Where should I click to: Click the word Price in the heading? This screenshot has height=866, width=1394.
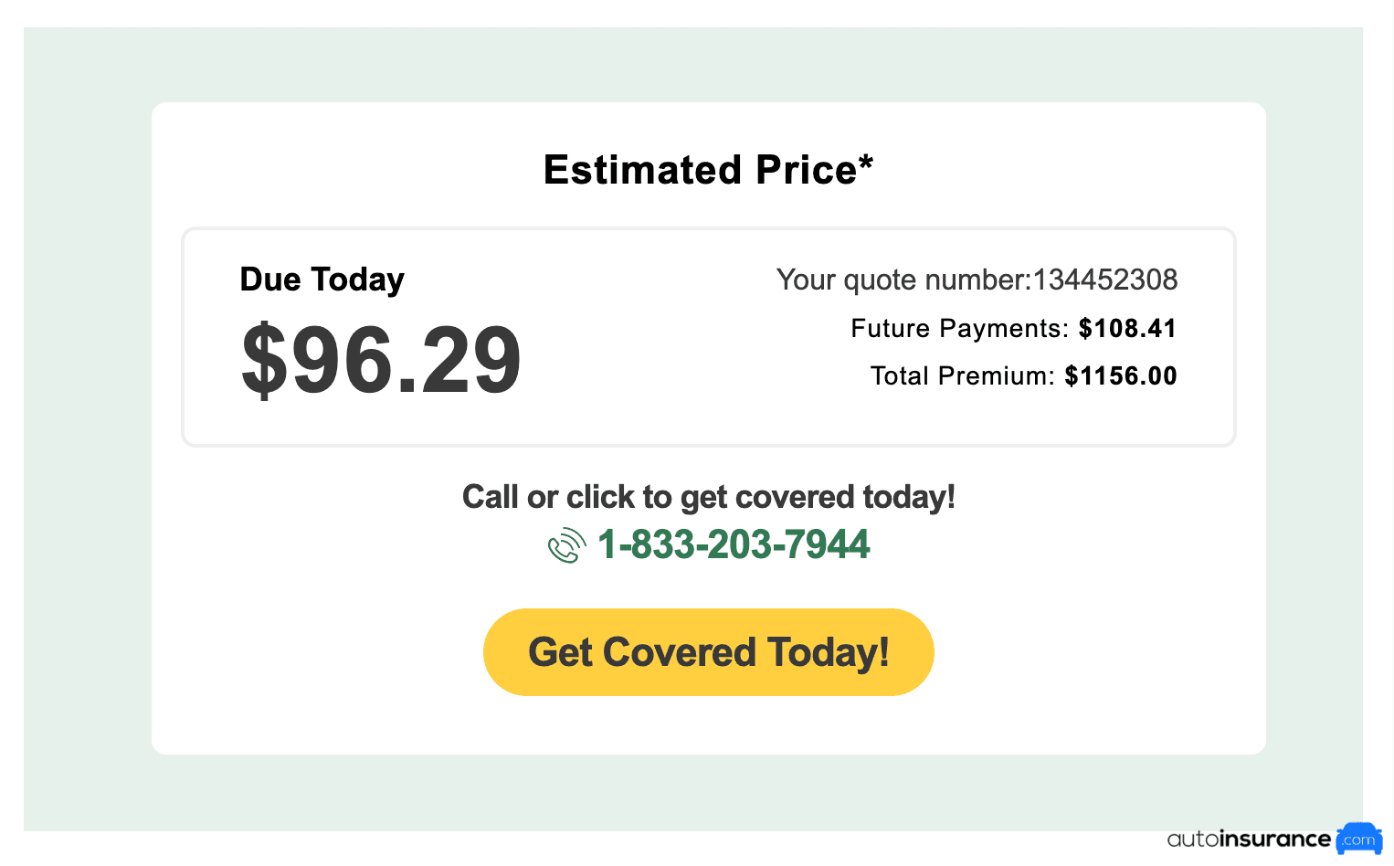coord(806,170)
